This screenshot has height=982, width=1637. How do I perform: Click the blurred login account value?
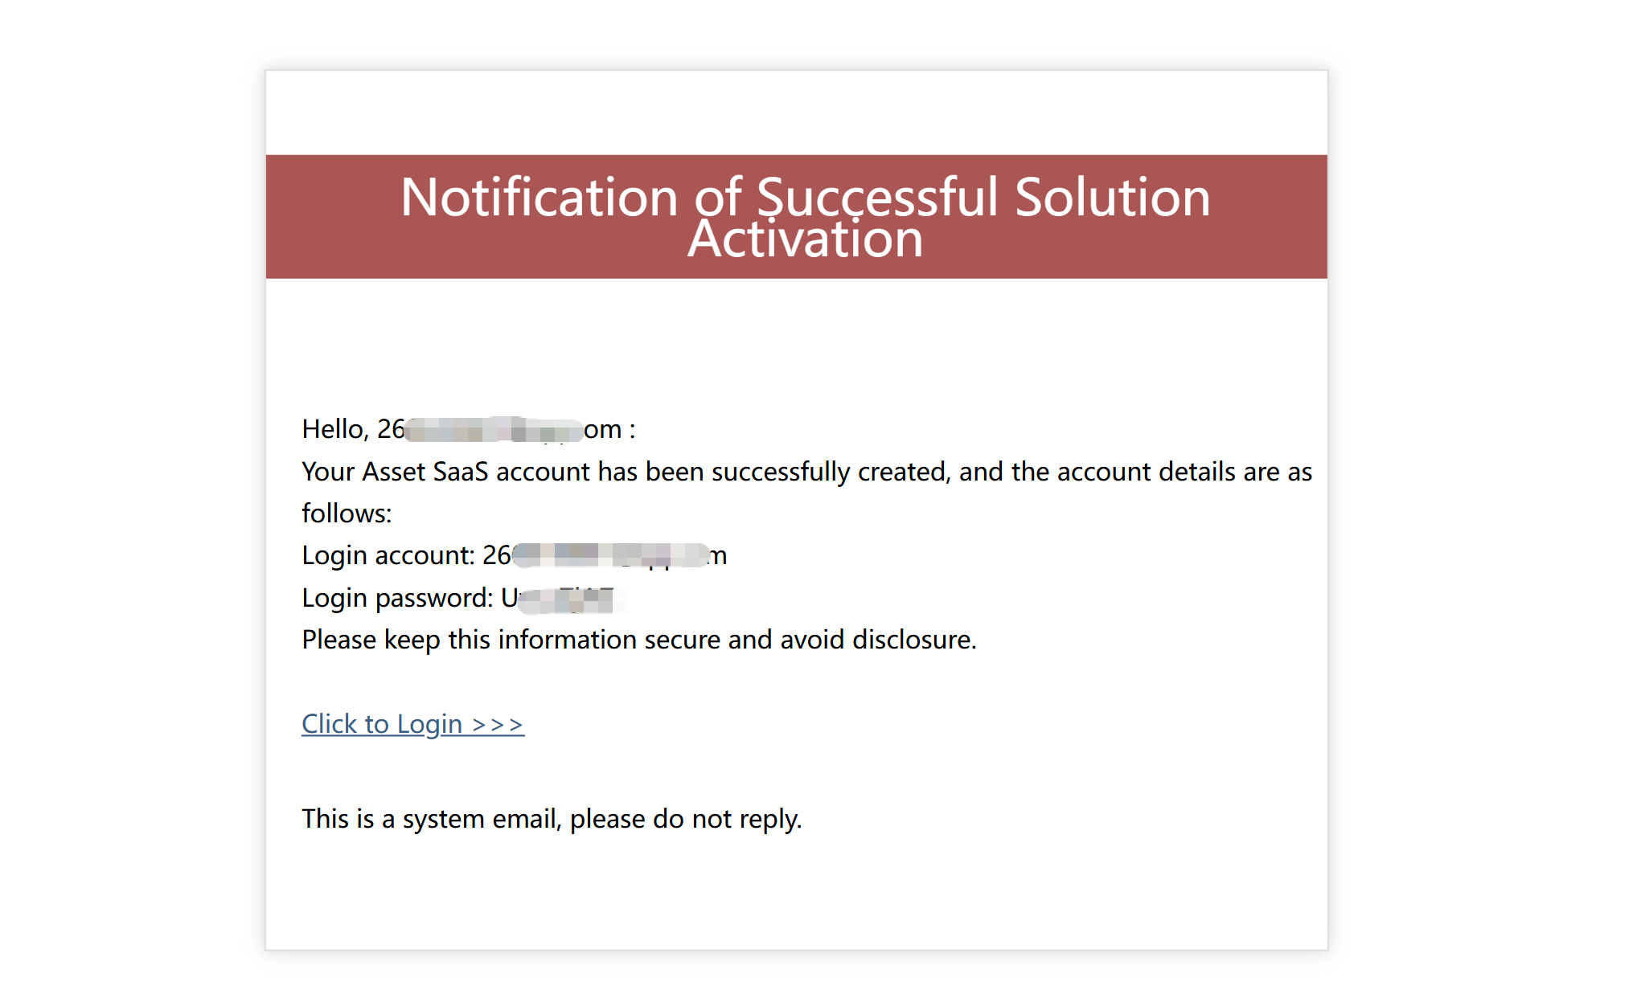609,555
